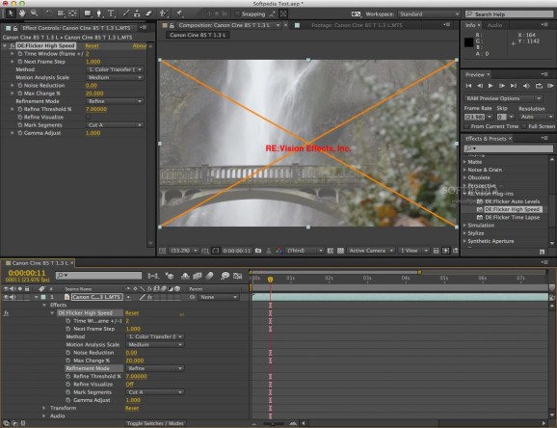Image resolution: width=557 pixels, height=428 pixels.
Task: Select the Info panel tab
Action: [x=472, y=25]
